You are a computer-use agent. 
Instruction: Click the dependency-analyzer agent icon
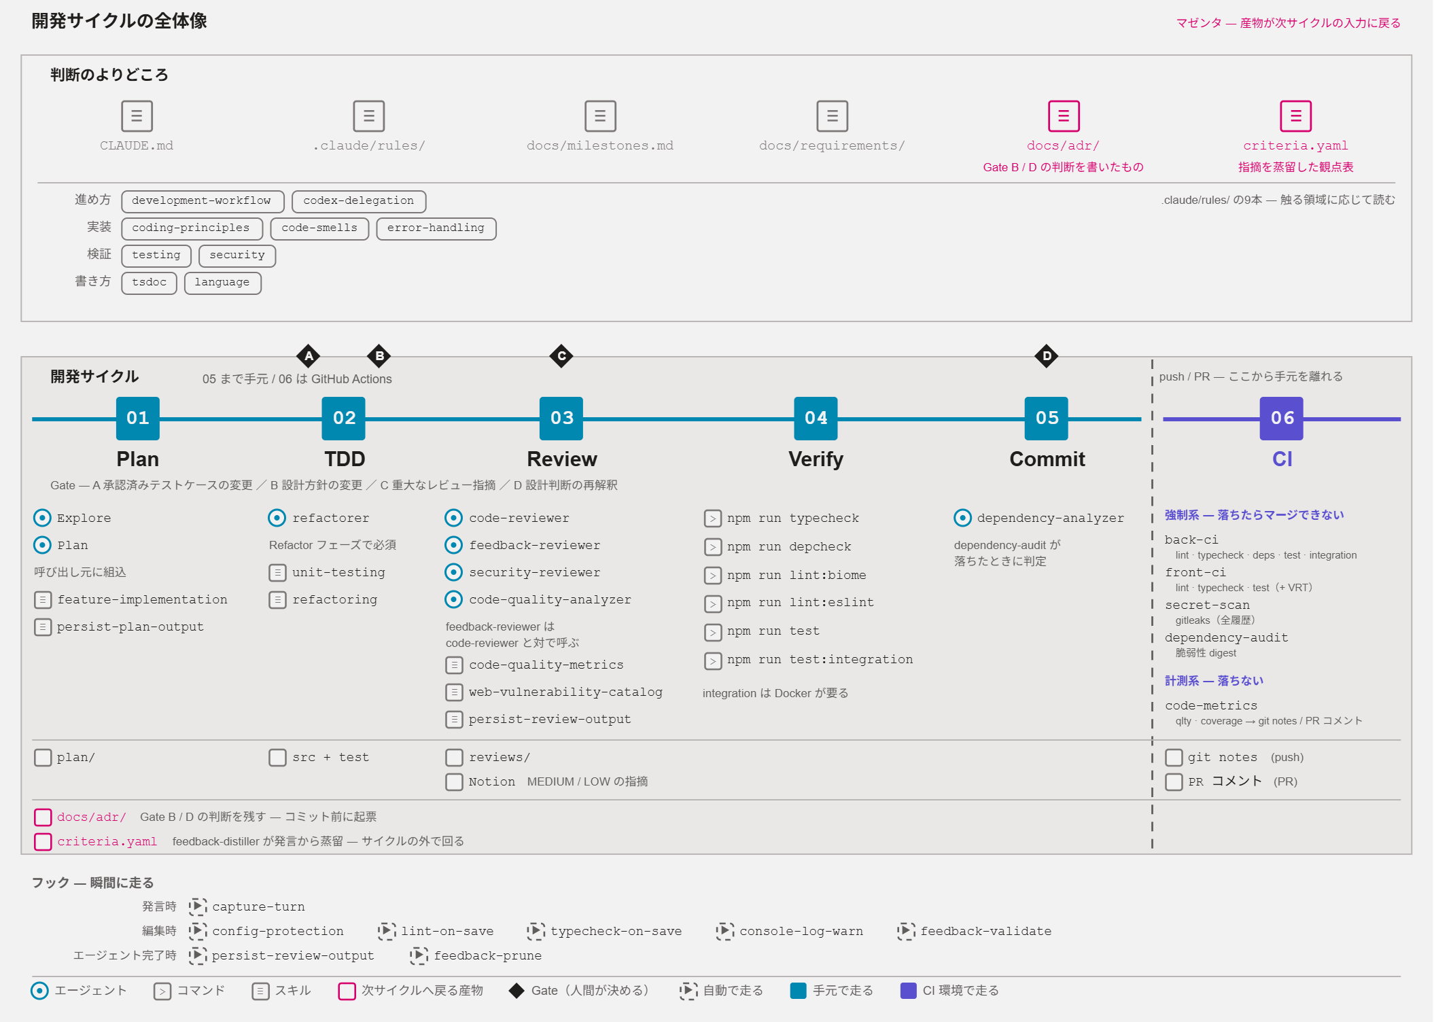(x=962, y=518)
